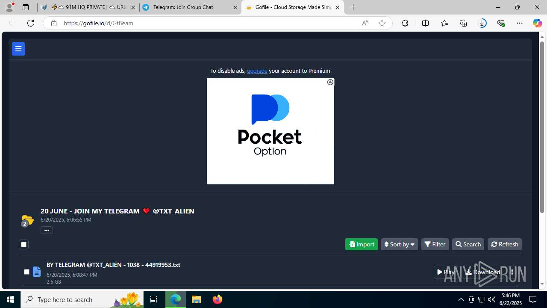This screenshot has height=308, width=547.
Task: Expand folder options ellipsis button
Action: pos(47,230)
